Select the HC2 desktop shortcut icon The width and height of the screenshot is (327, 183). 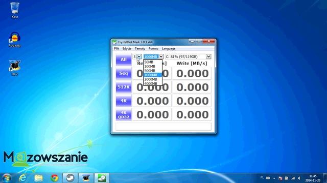point(15,68)
